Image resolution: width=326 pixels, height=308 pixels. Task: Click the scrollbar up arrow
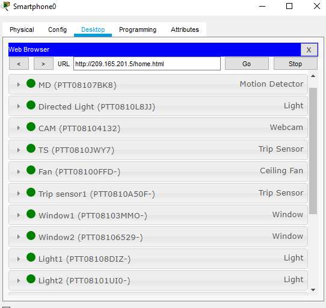[313, 76]
